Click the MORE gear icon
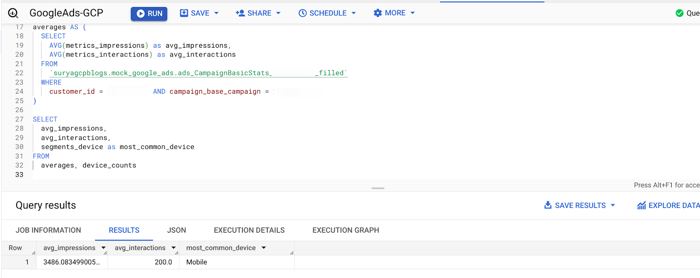700x278 pixels. (x=378, y=13)
